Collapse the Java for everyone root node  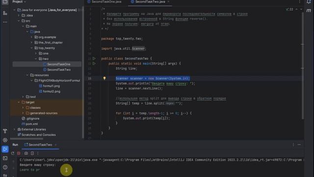click(x=14, y=10)
